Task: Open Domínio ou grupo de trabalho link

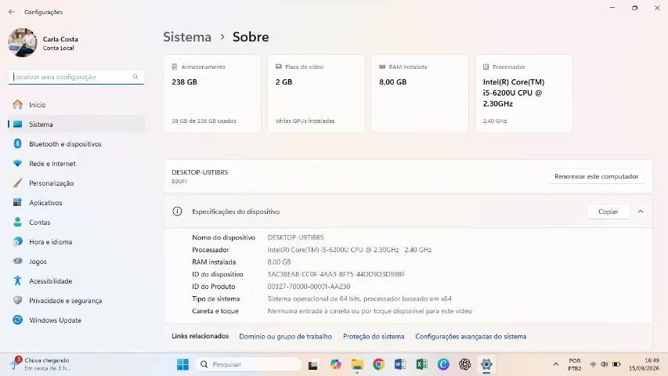Action: point(285,336)
